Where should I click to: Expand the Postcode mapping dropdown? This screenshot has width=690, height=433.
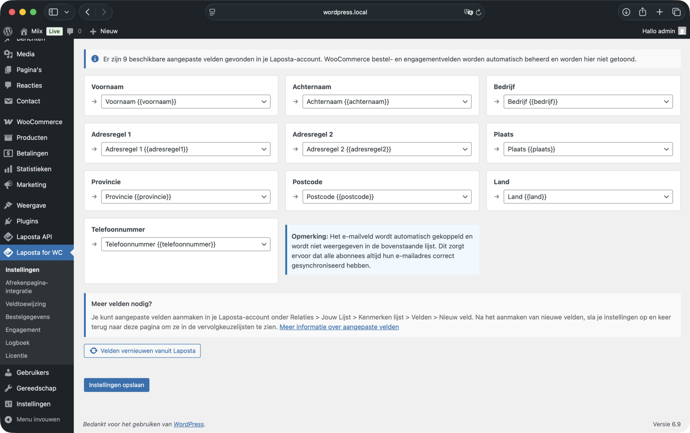pyautogui.click(x=386, y=197)
